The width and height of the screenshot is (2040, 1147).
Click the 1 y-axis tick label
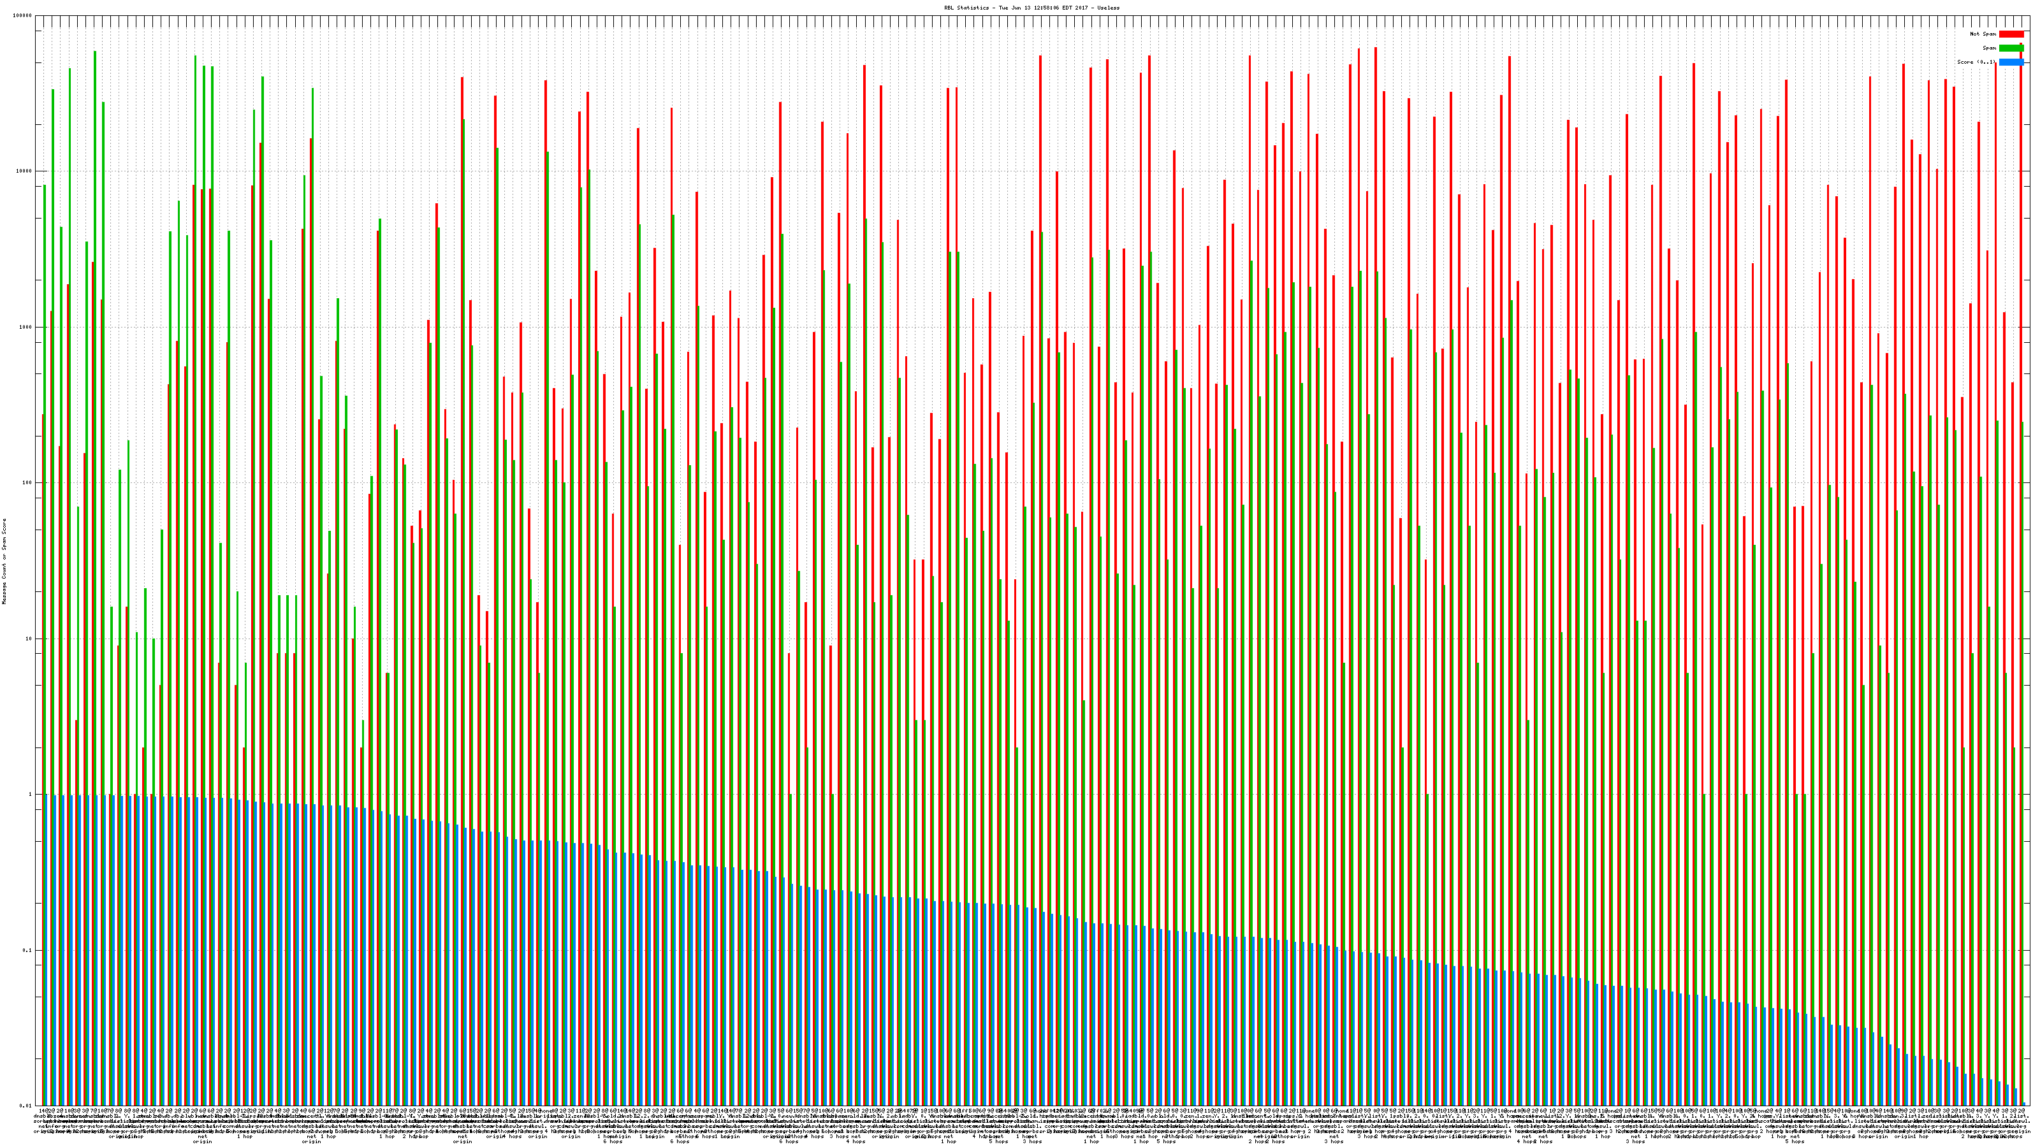pyautogui.click(x=30, y=795)
